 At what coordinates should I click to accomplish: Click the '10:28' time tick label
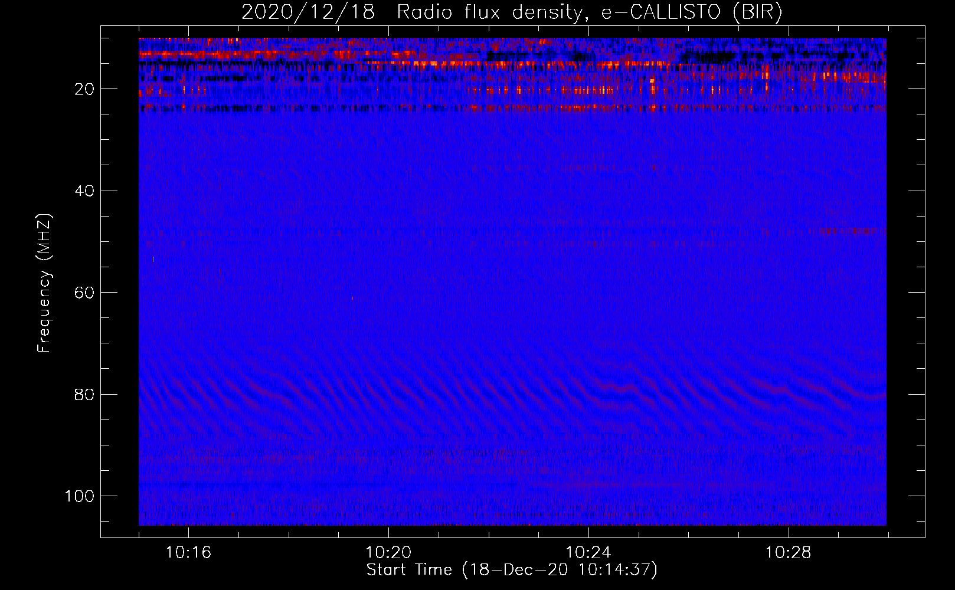(789, 553)
